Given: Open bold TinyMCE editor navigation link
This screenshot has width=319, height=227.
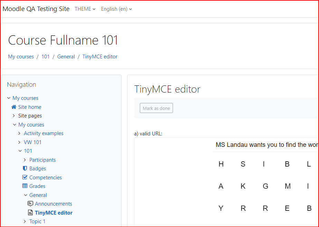Looking at the screenshot, I should click(54, 212).
